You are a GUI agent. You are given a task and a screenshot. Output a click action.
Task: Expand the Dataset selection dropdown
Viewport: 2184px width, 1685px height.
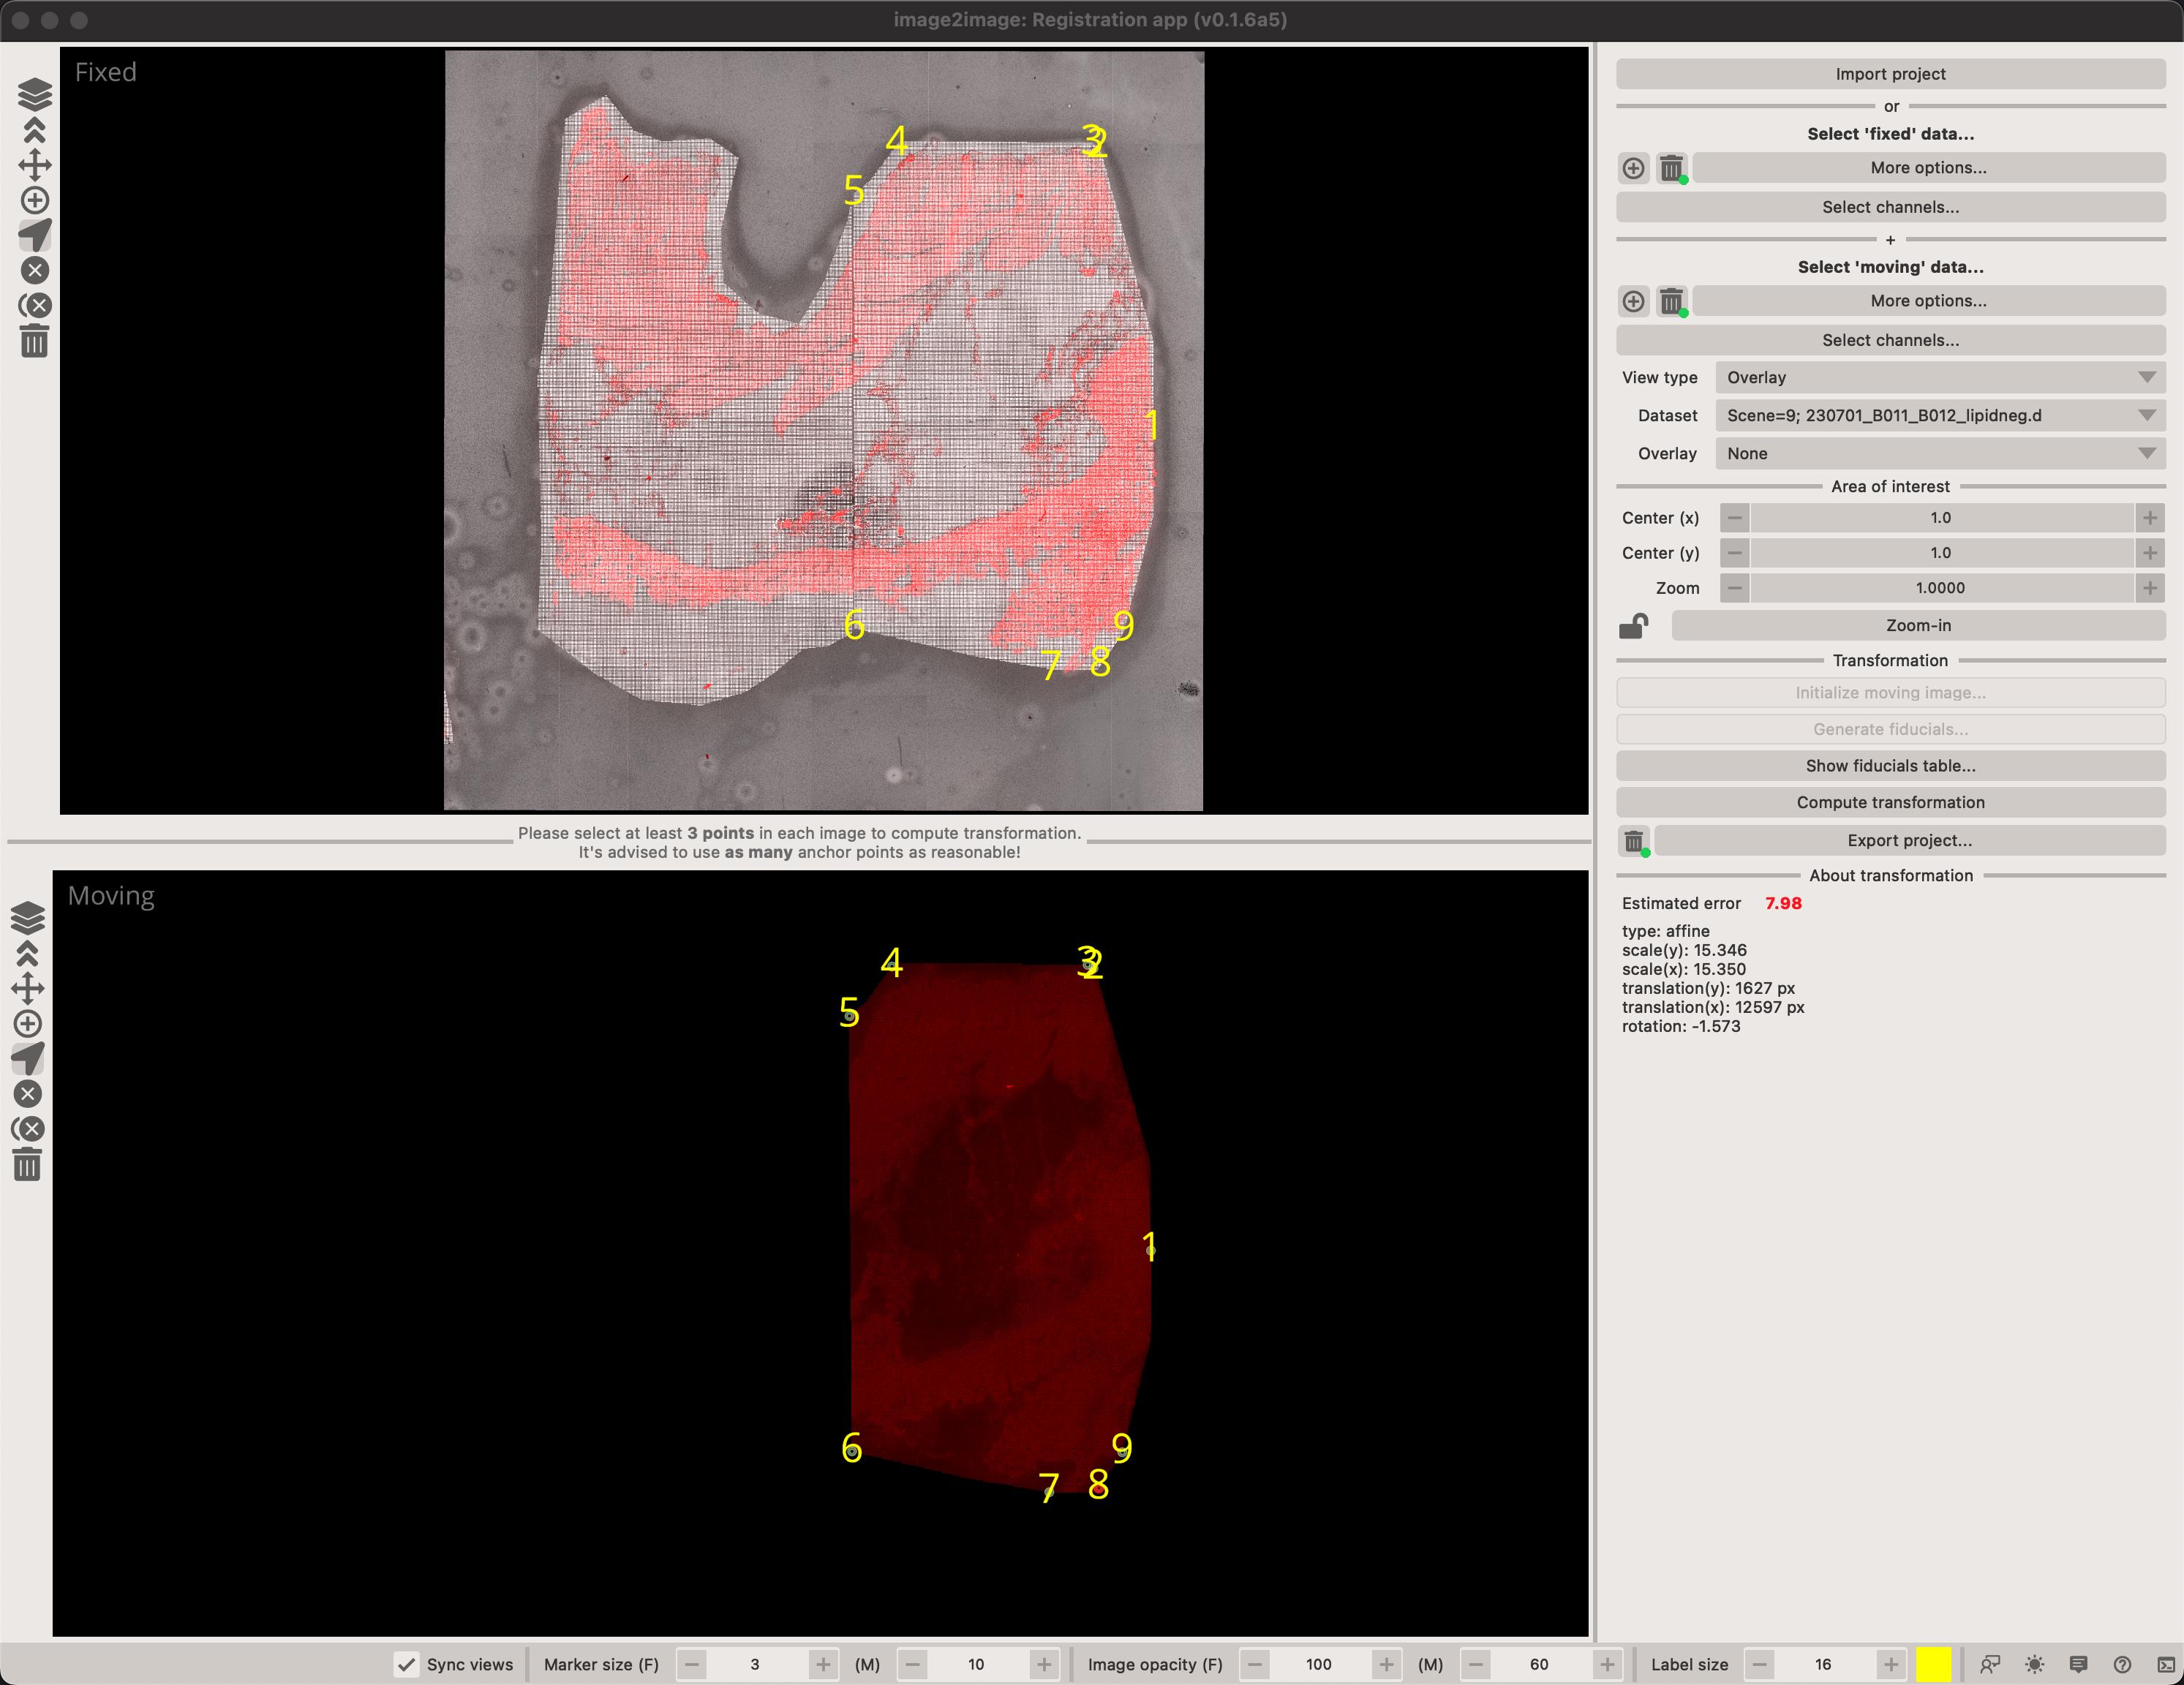(x=1939, y=415)
